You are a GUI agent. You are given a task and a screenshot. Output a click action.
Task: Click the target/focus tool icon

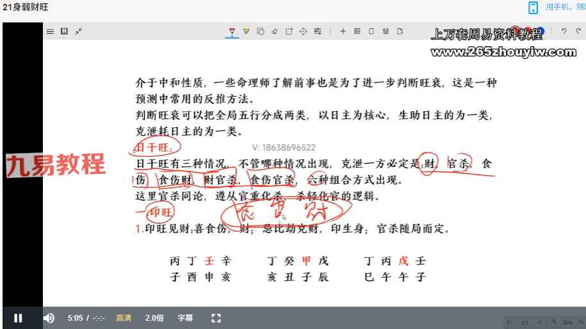[303, 31]
